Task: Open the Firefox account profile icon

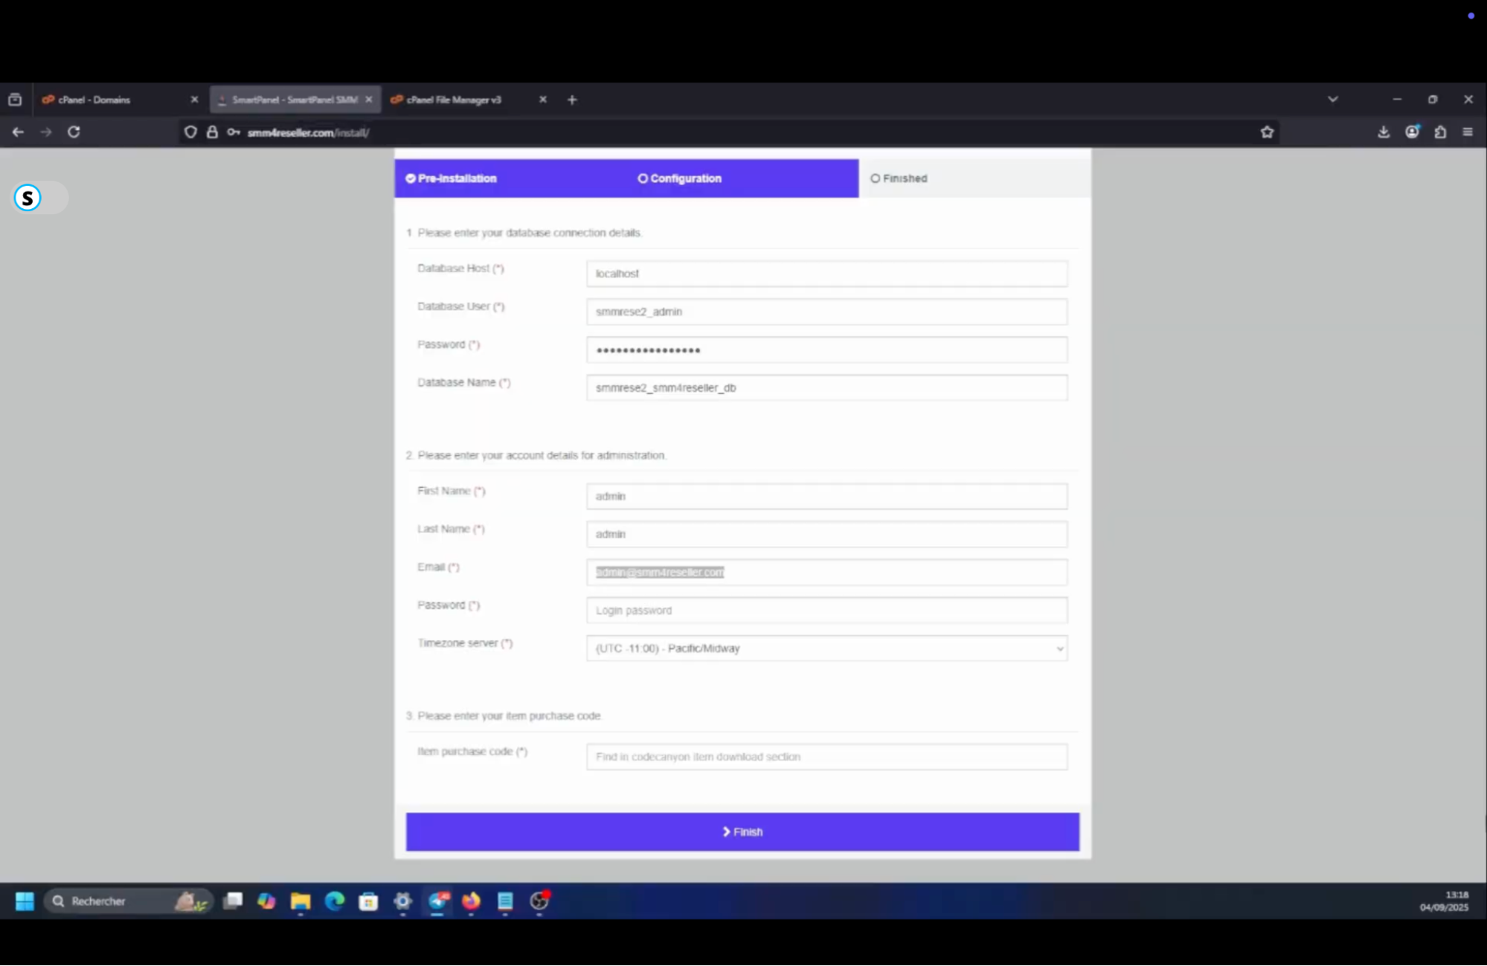Action: point(1411,132)
